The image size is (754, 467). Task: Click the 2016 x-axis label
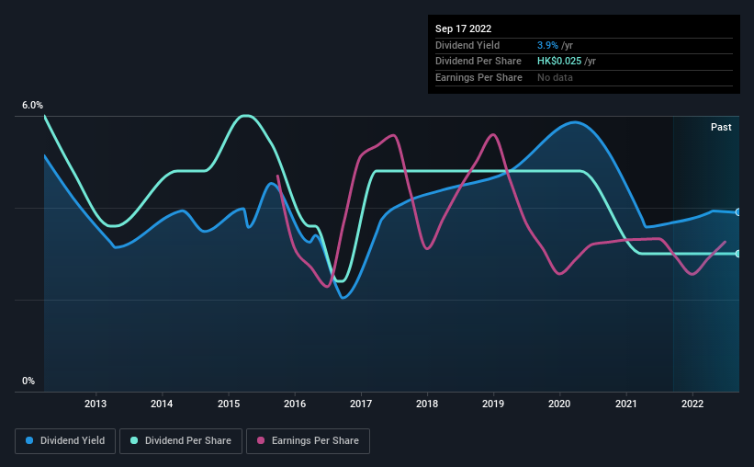295,404
